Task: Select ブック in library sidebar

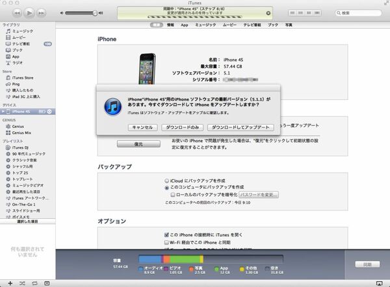Action: (x=27, y=50)
